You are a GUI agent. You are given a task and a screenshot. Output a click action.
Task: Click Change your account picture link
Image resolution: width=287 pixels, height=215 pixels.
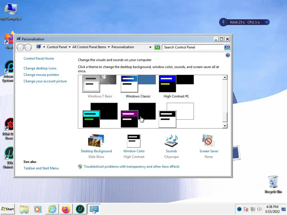[45, 81]
